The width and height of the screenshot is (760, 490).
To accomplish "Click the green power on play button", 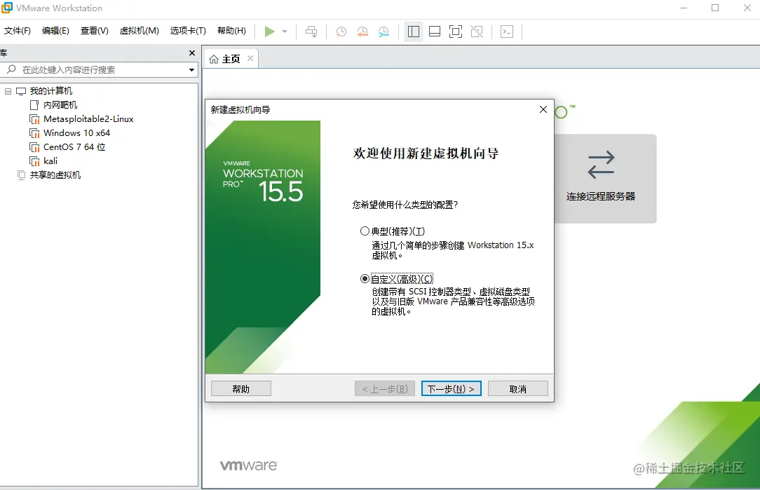I will [x=269, y=32].
